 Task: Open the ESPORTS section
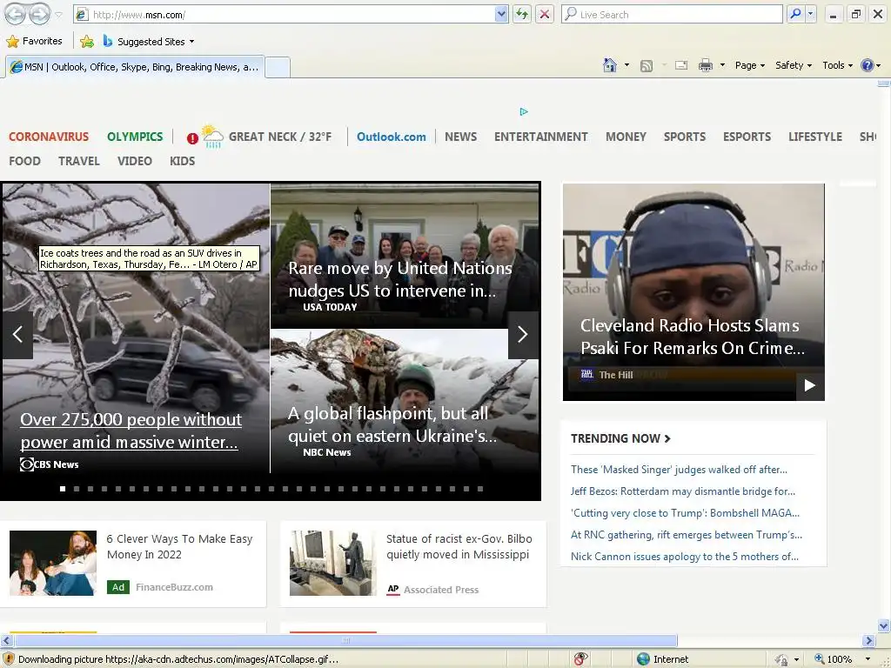[747, 137]
